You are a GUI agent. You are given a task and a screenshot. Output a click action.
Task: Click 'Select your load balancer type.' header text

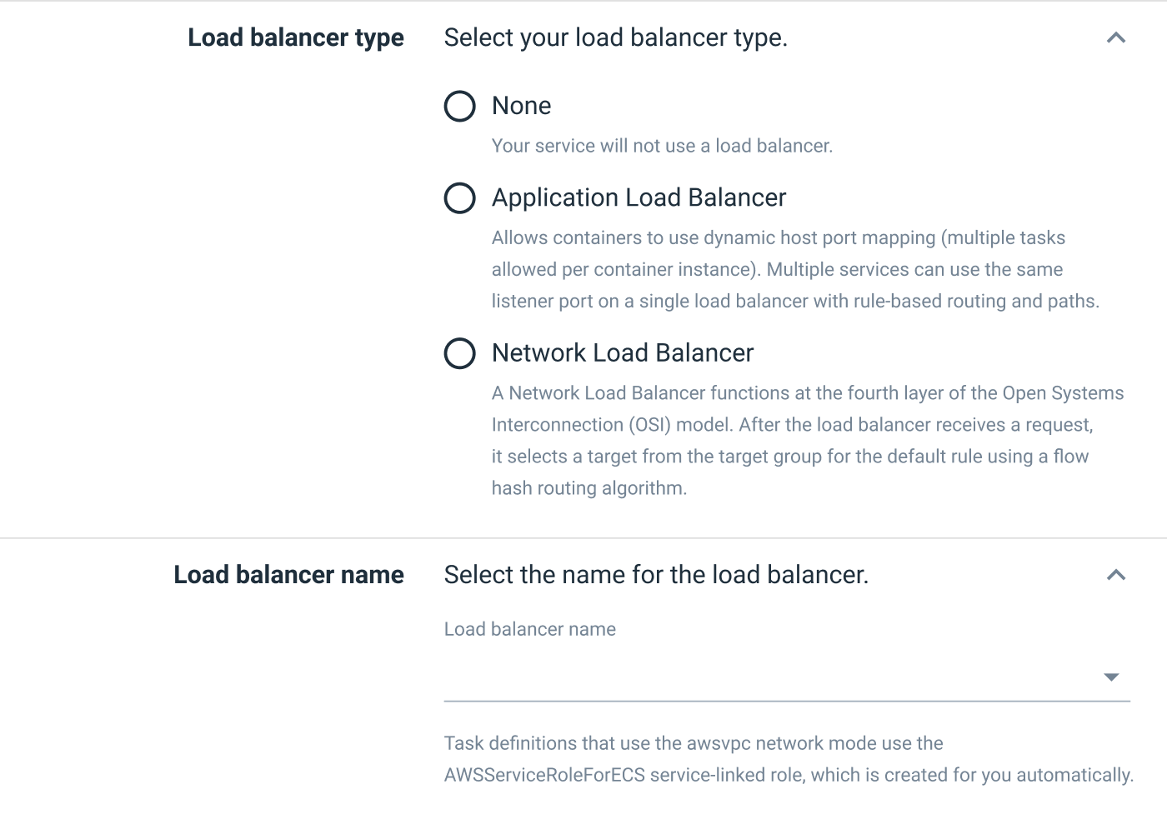tap(615, 37)
